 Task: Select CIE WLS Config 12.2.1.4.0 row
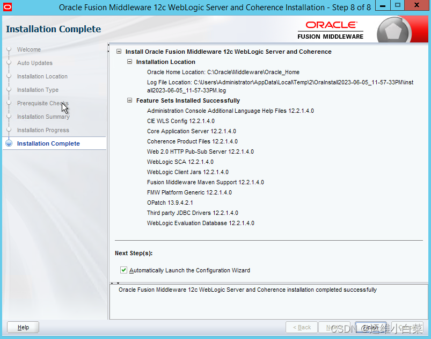tap(180, 121)
